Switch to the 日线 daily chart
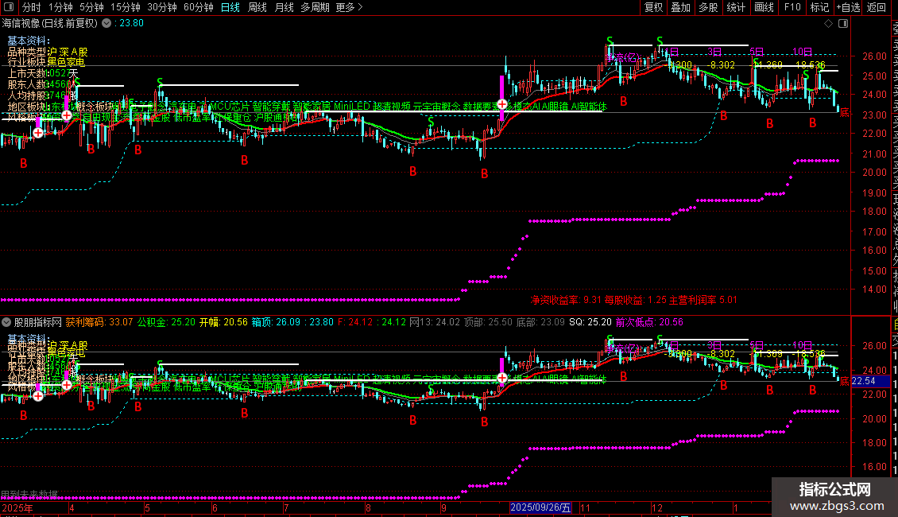The width and height of the screenshot is (898, 517). click(x=230, y=7)
